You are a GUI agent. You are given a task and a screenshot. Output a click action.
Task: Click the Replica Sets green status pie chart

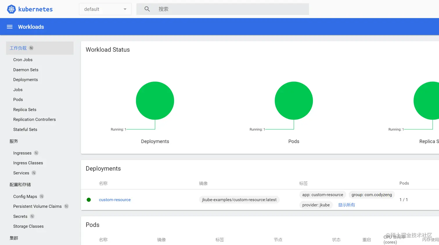(x=426, y=101)
